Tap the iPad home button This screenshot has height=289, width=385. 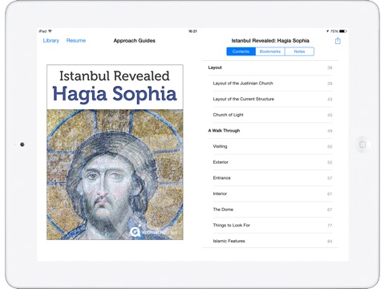363,144
